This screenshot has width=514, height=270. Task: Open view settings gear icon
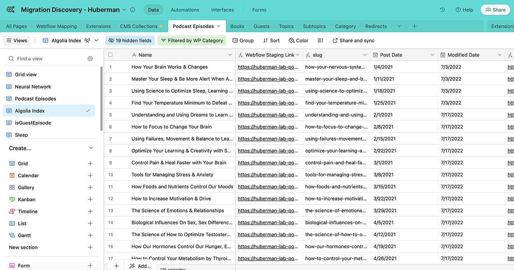click(90, 59)
